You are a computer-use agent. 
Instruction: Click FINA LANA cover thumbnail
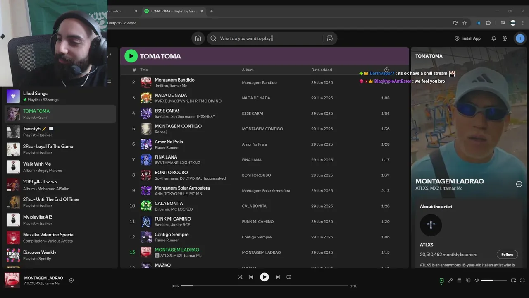(x=146, y=160)
